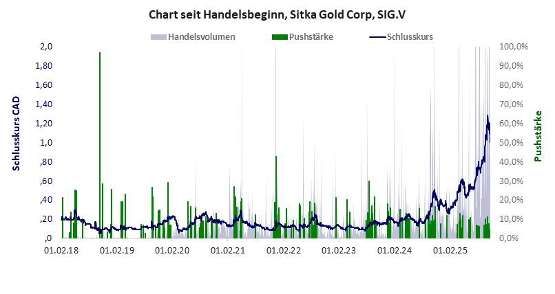The height and width of the screenshot is (294, 555).
Task: Click the 01.02.18 date label
Action: (61, 251)
